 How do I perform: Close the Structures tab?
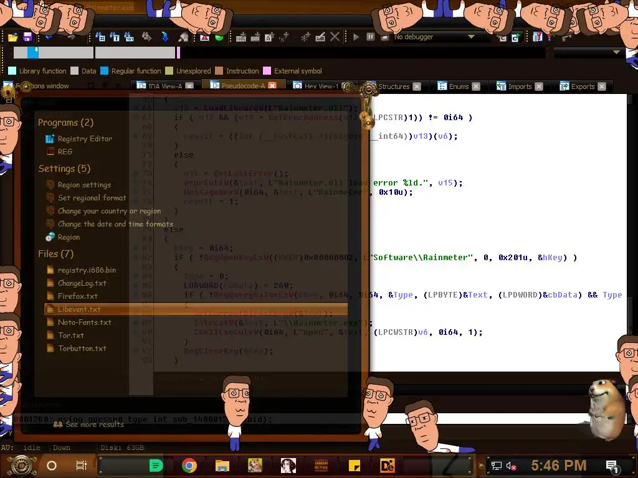[x=417, y=87]
